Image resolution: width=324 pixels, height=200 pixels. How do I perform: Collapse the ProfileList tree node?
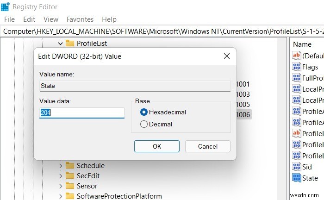click(60, 44)
